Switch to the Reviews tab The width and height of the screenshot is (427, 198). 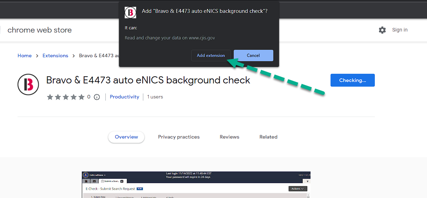(x=229, y=137)
